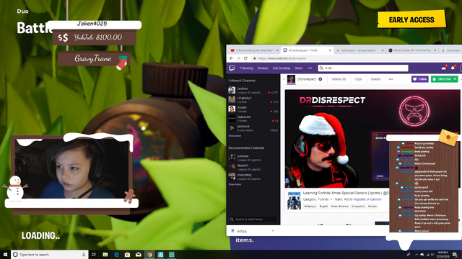Open marcelinrj recommended channel

click(253, 176)
